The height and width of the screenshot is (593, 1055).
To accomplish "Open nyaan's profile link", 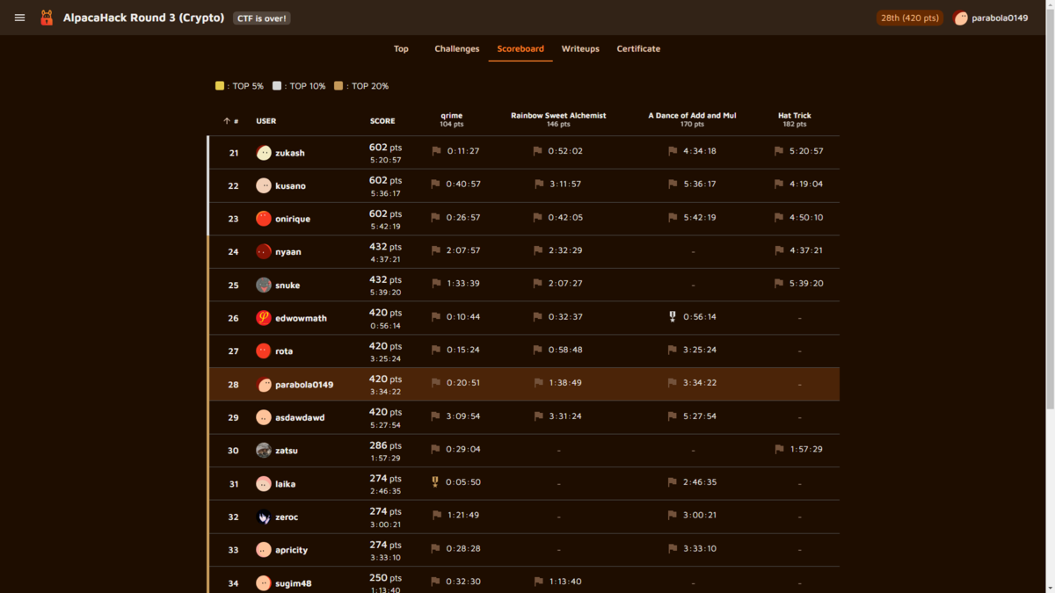I will point(288,252).
